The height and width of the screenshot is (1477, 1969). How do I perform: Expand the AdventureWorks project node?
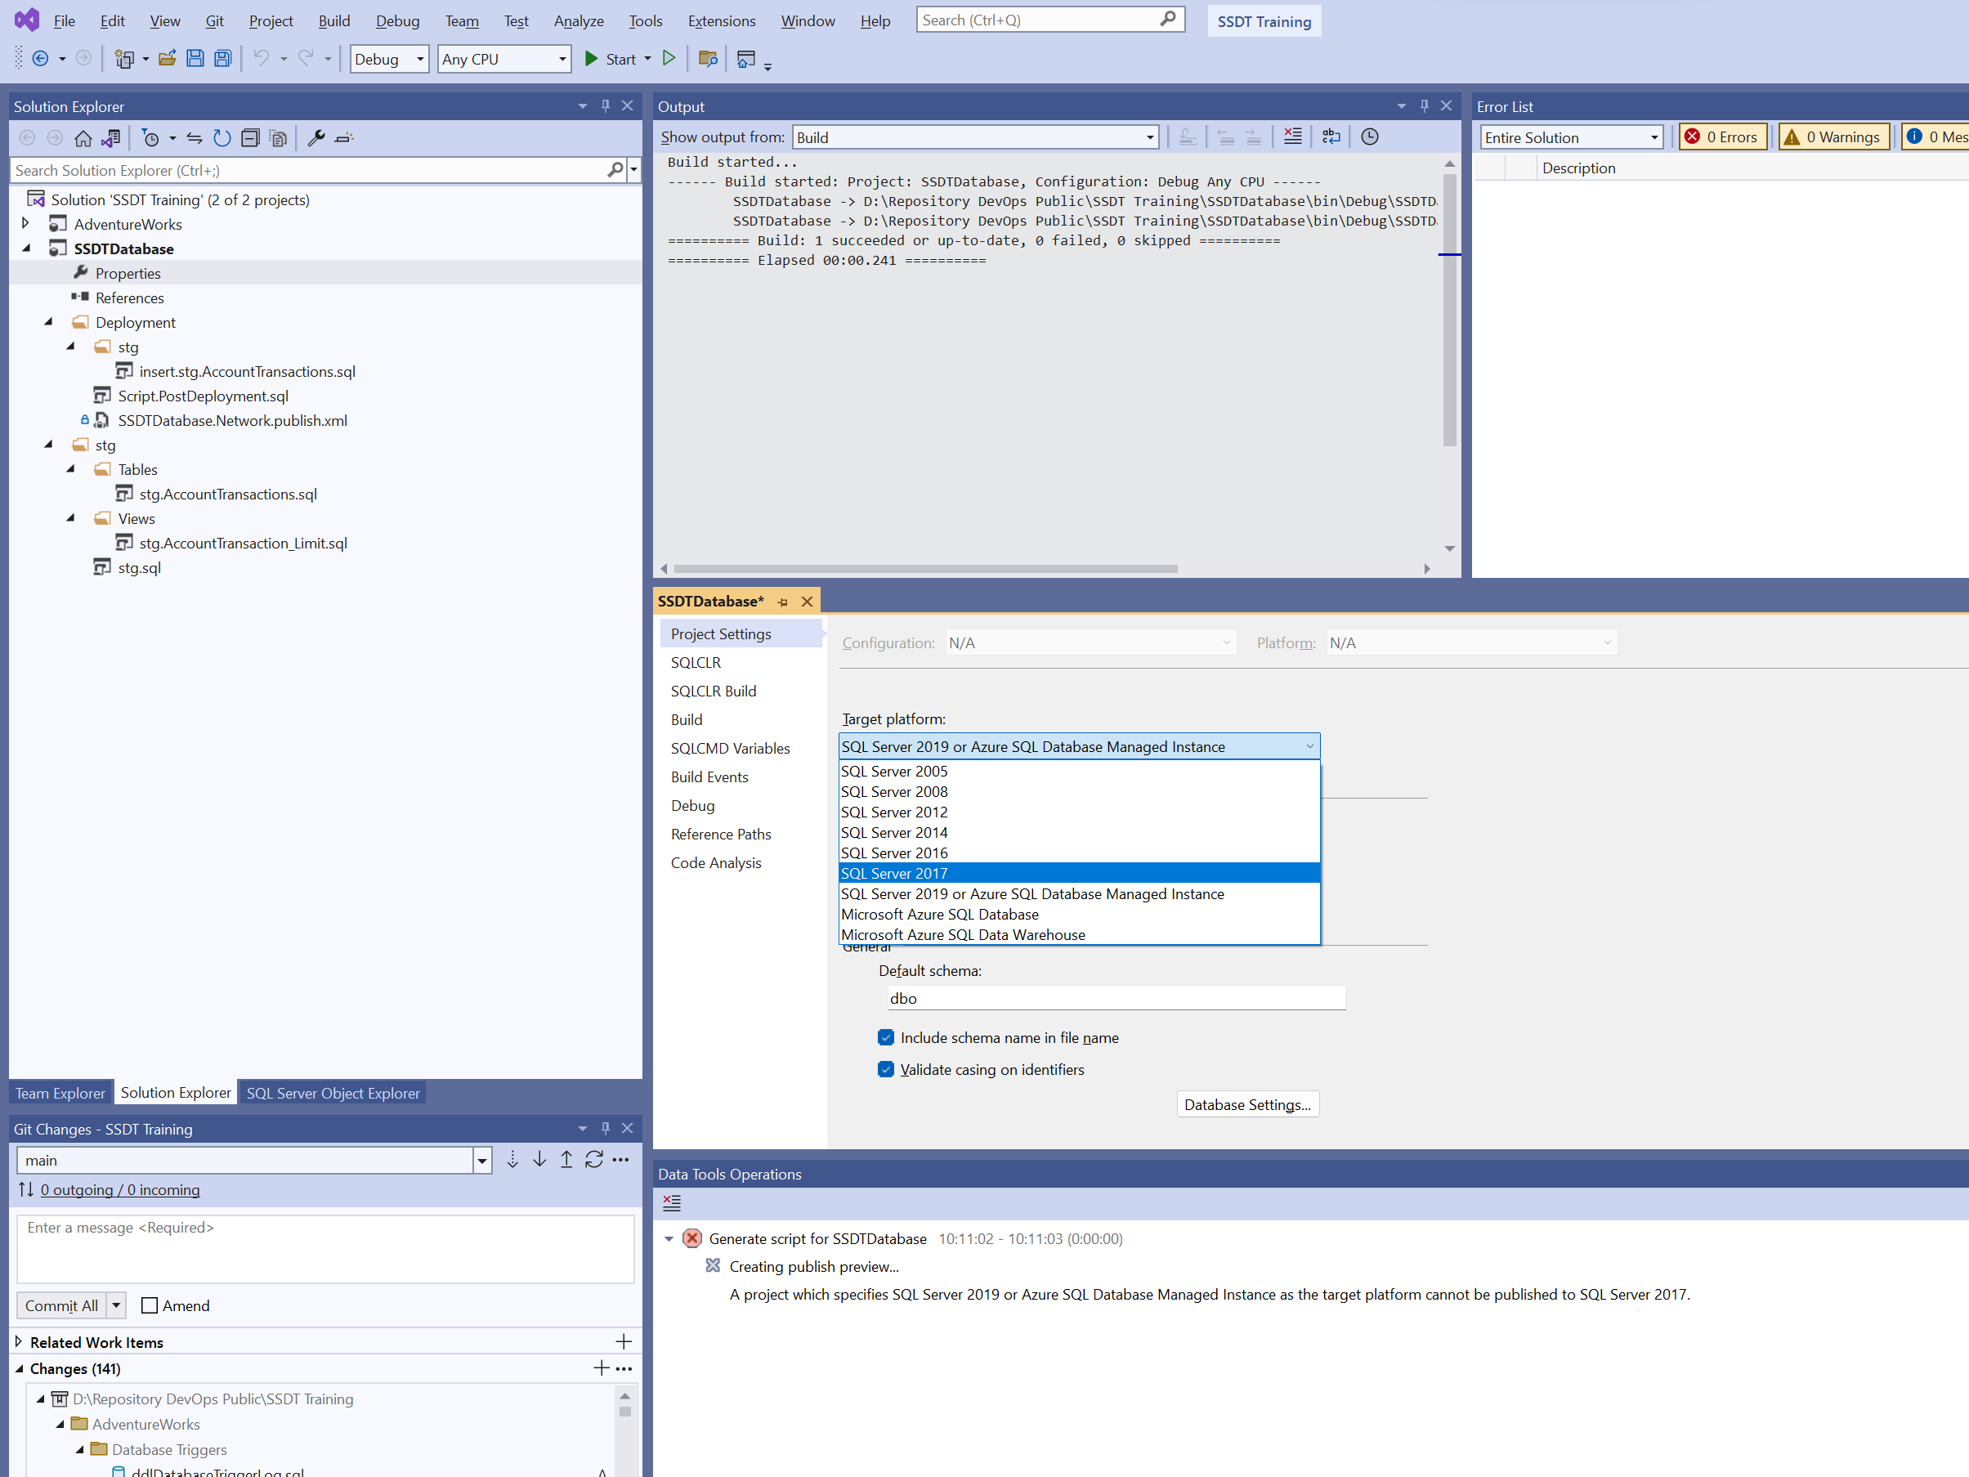26,223
